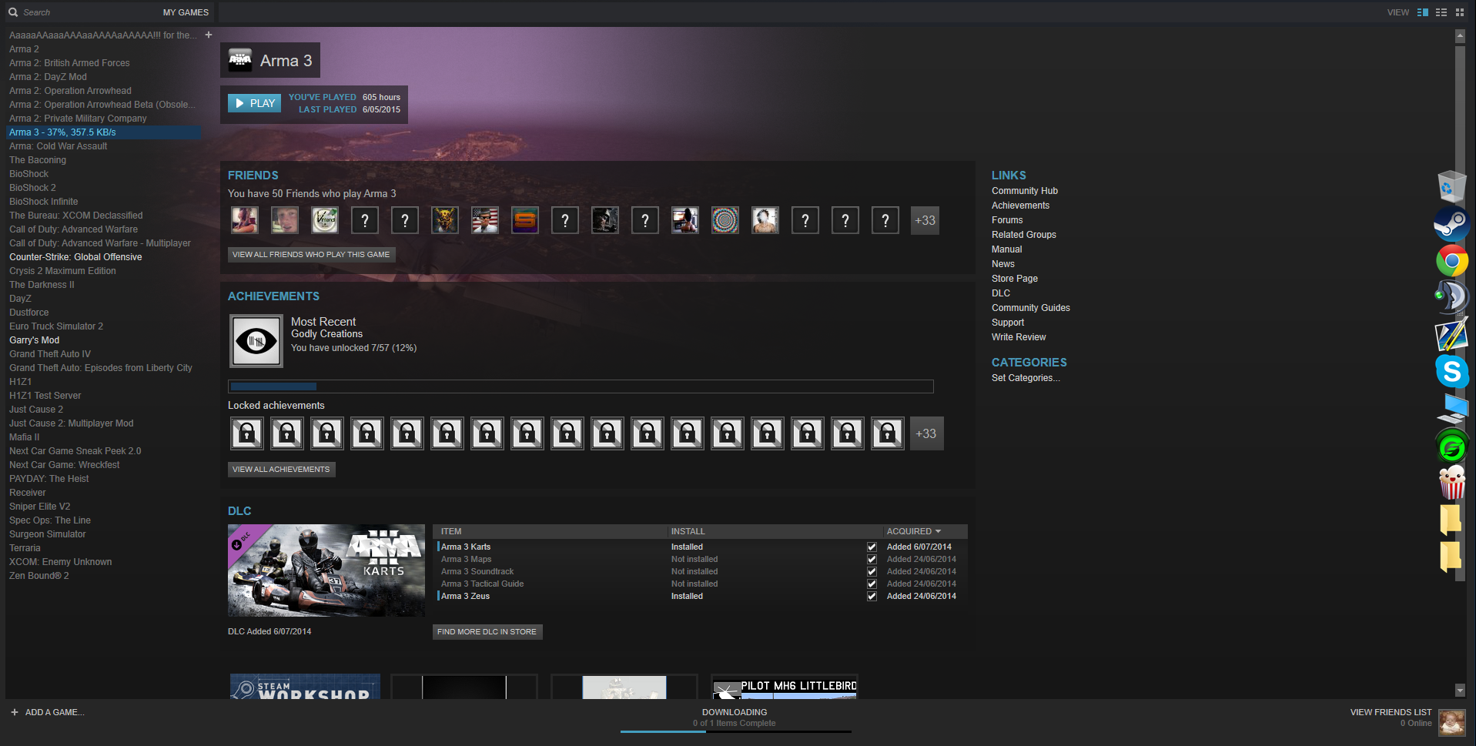Select Counter-Strike: Global Offensive in the library
1476x746 pixels.
(75, 257)
